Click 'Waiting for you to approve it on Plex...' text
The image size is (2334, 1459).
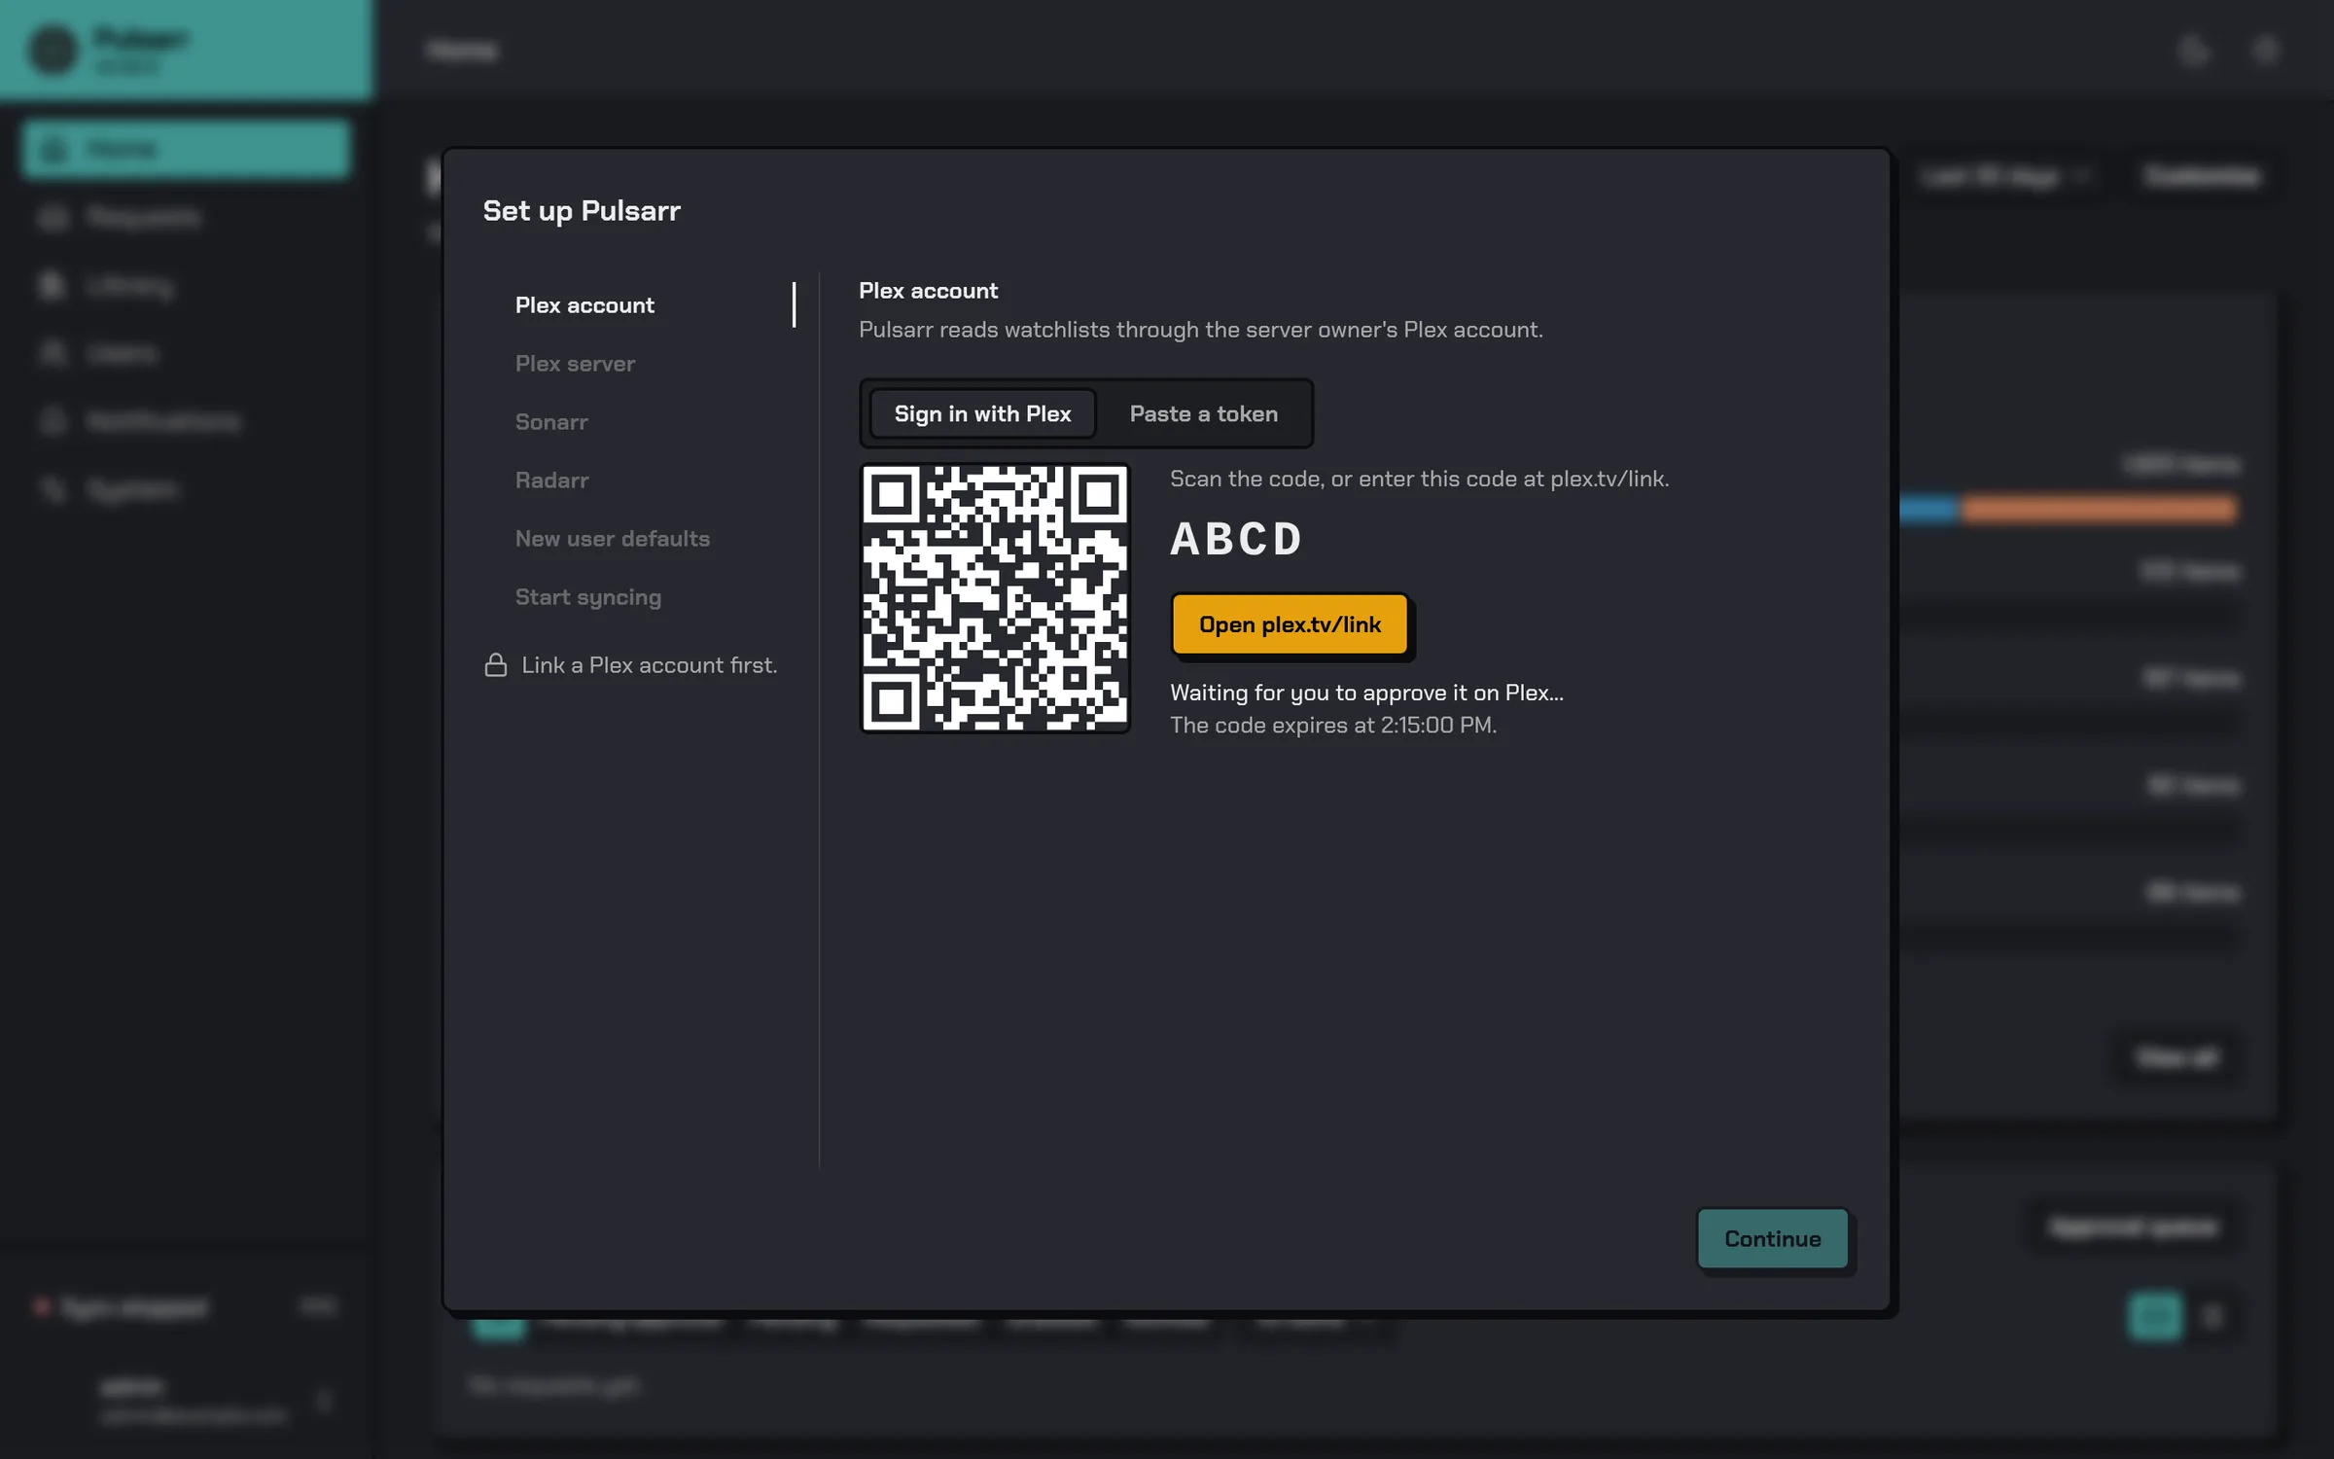pyautogui.click(x=1366, y=693)
